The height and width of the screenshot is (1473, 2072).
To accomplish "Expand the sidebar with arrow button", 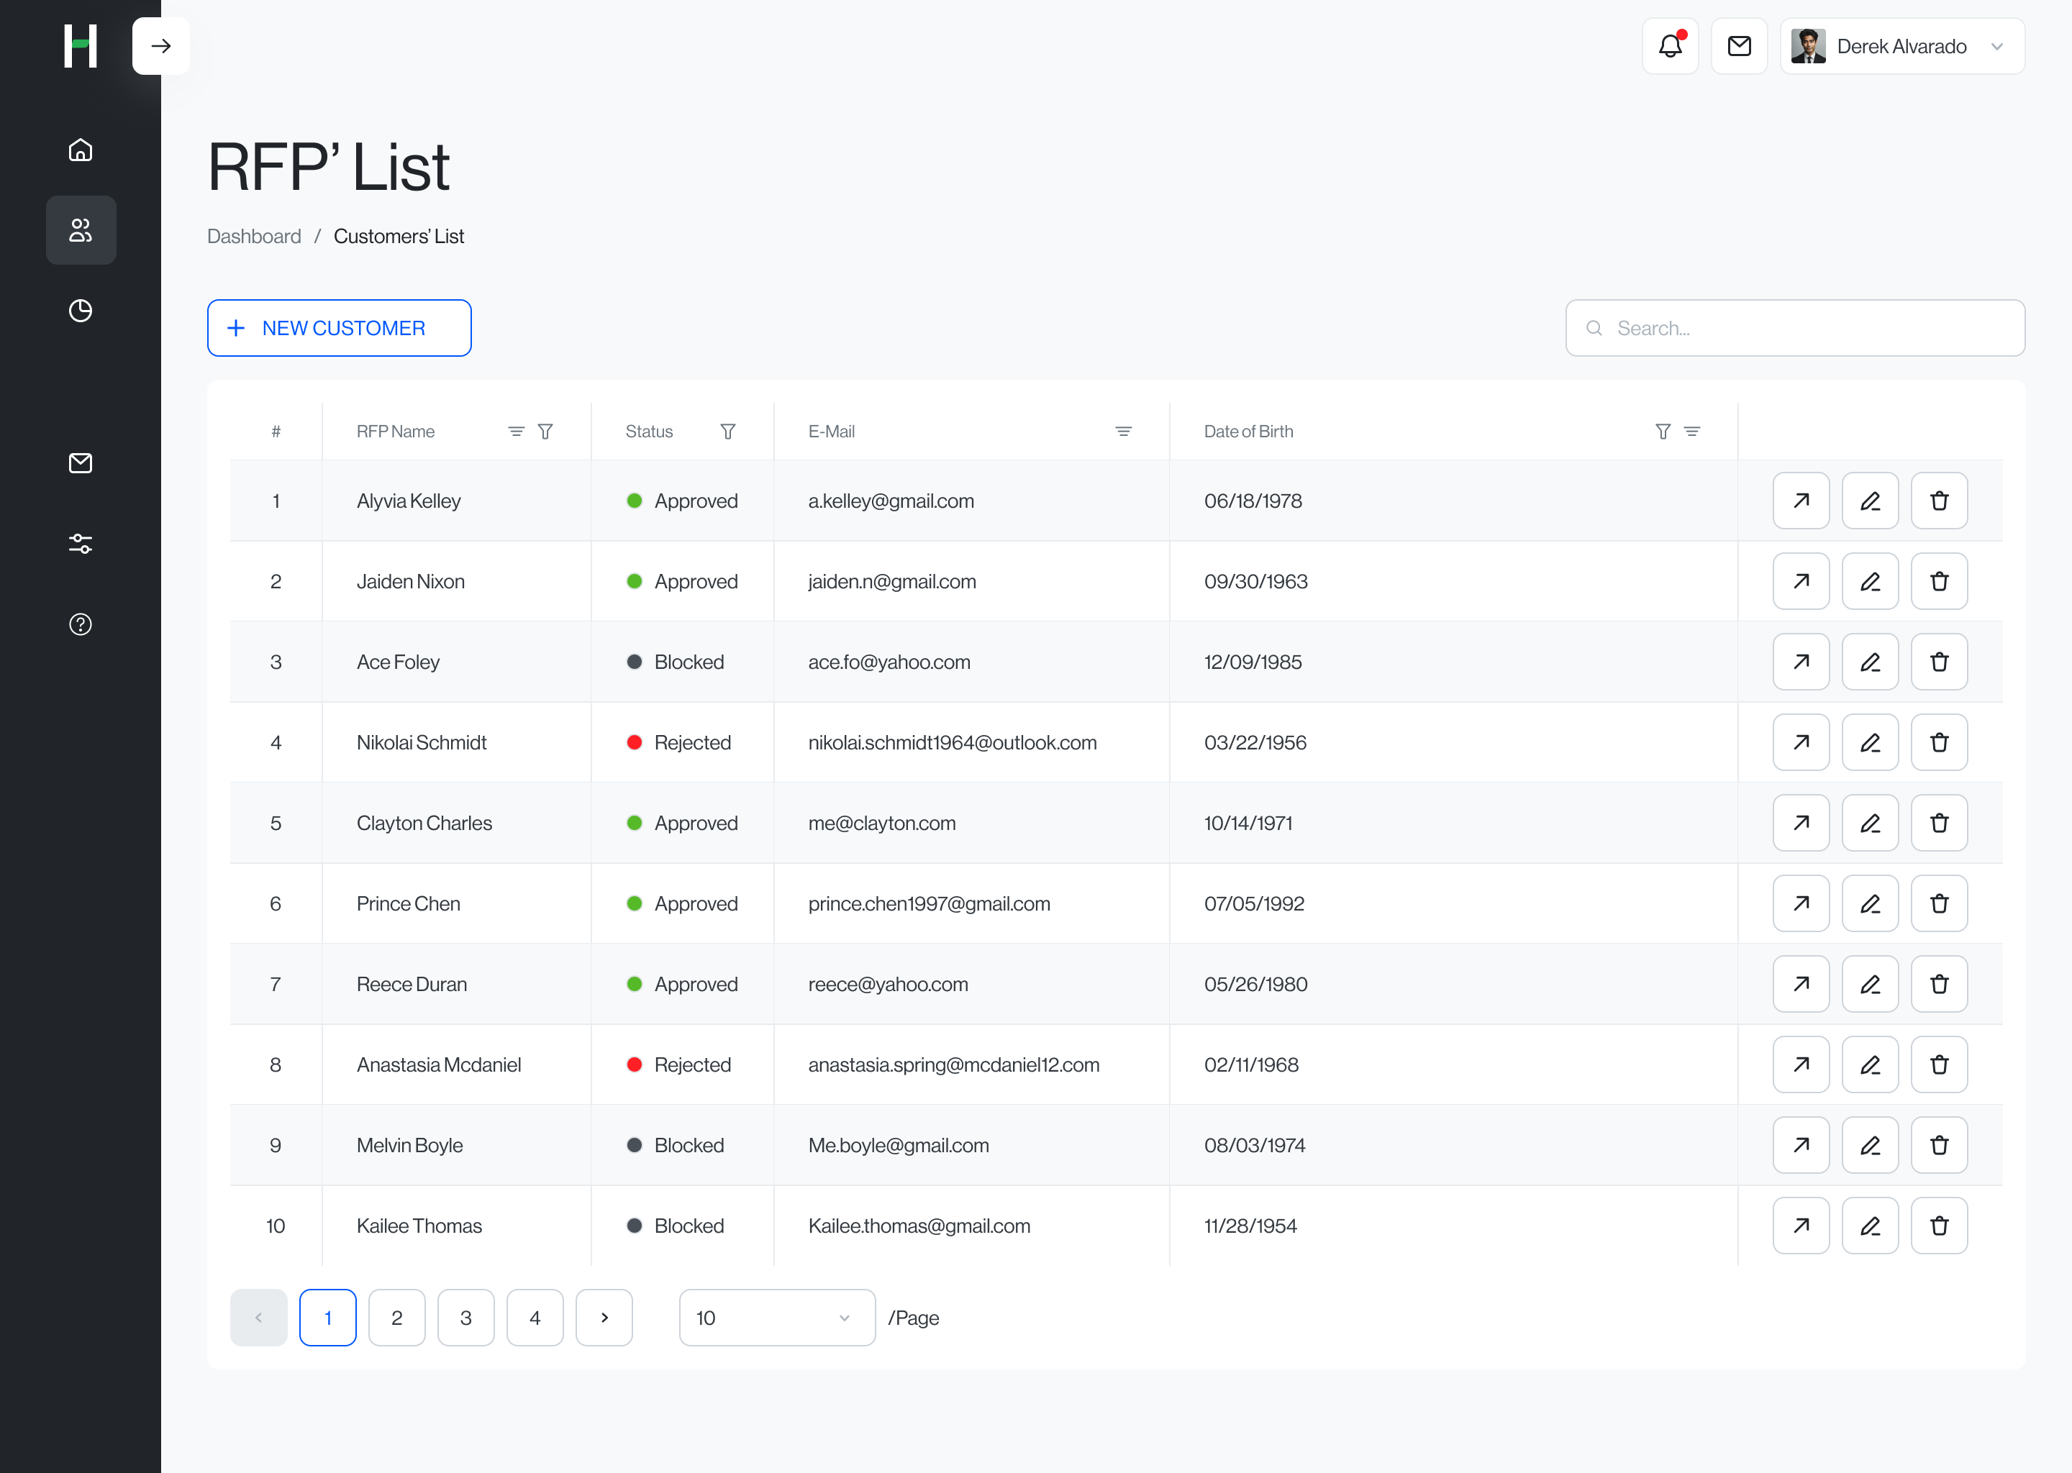I will click(x=160, y=46).
